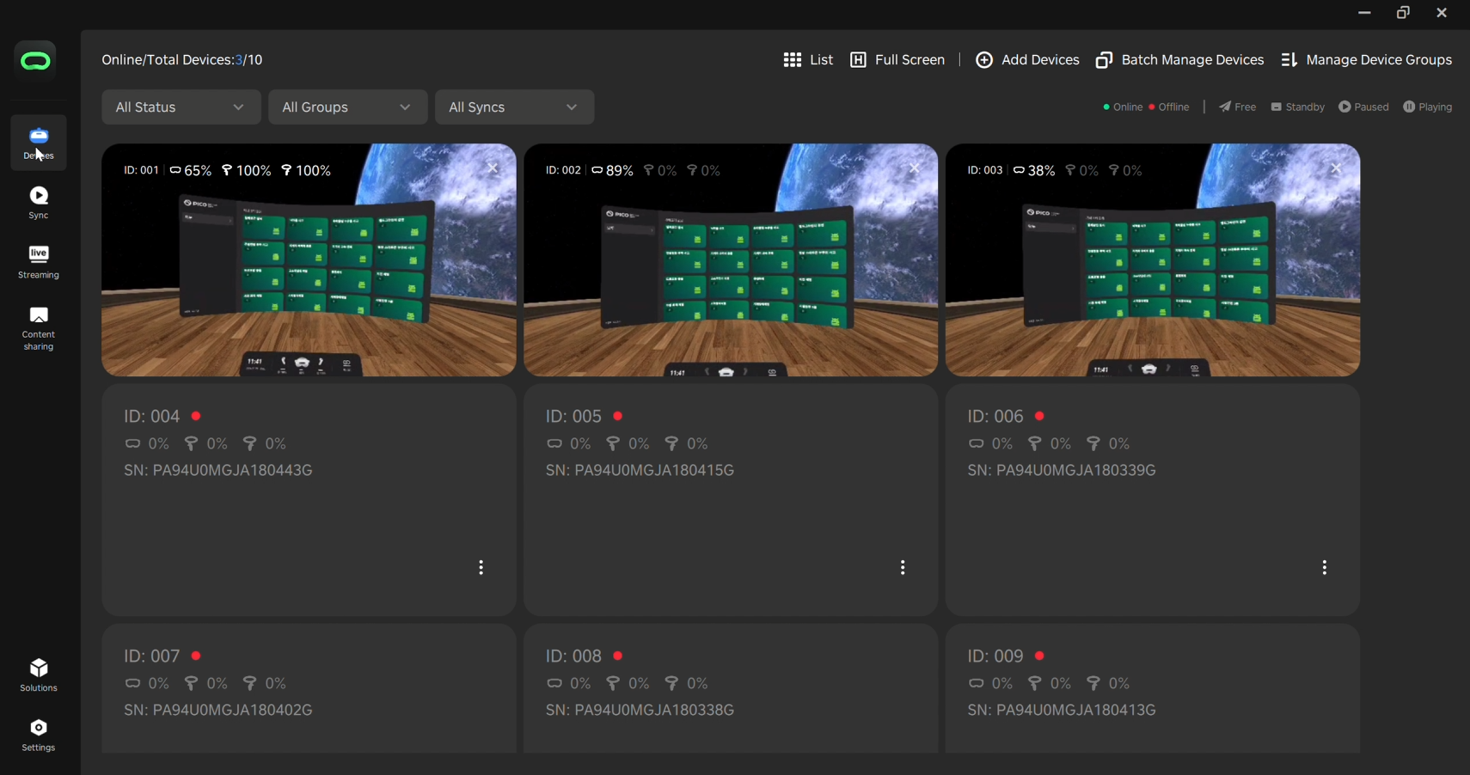Enter Full Screen mode

pos(897,60)
